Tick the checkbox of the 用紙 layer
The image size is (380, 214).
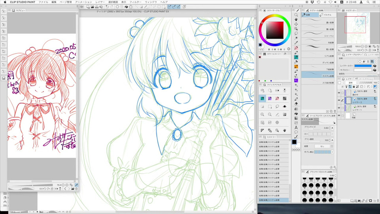pos(343,116)
